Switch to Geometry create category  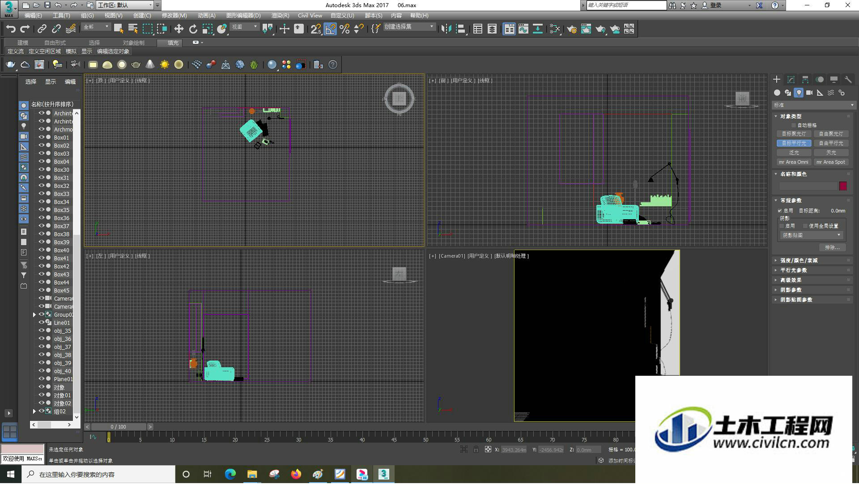(x=777, y=93)
